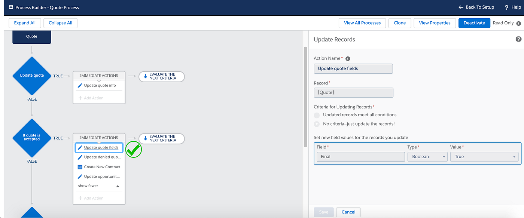Image resolution: width=524 pixels, height=218 pixels.
Task: Click Expand All button
Action: coord(25,23)
